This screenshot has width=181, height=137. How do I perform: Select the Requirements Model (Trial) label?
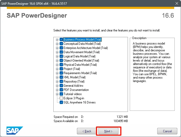pyautogui.click(x=80, y=73)
